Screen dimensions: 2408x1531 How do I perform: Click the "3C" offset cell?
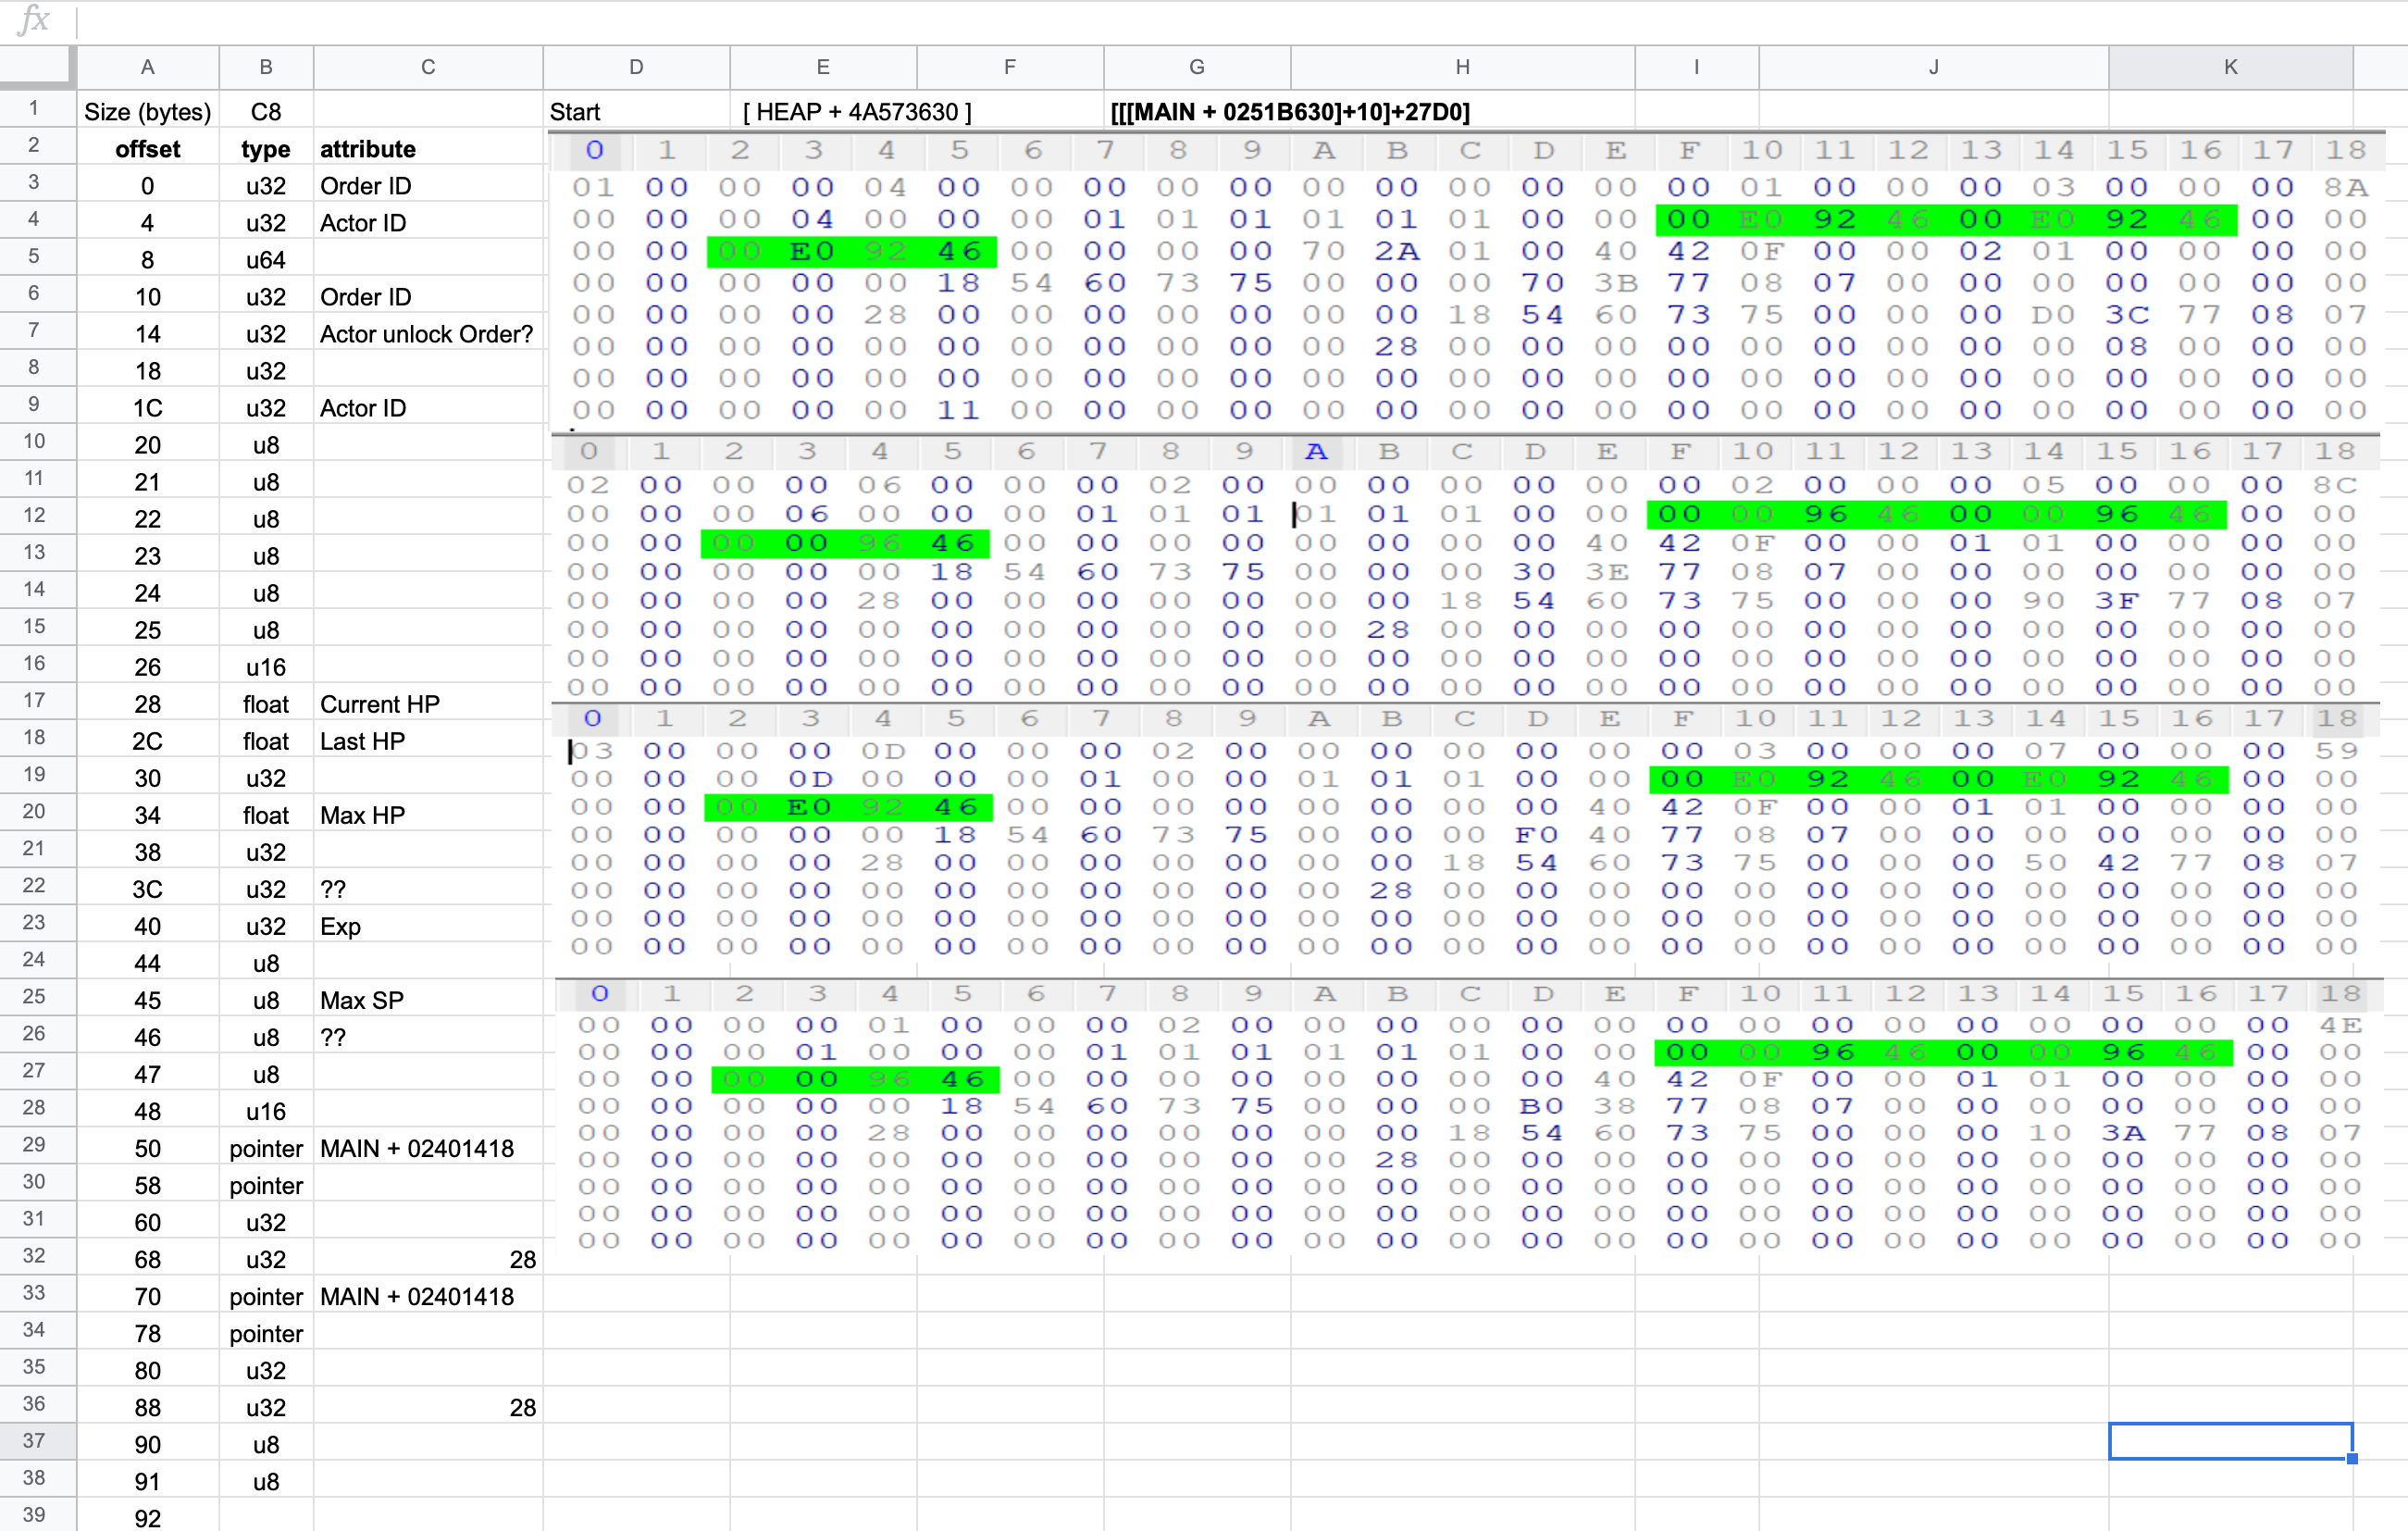(x=147, y=888)
